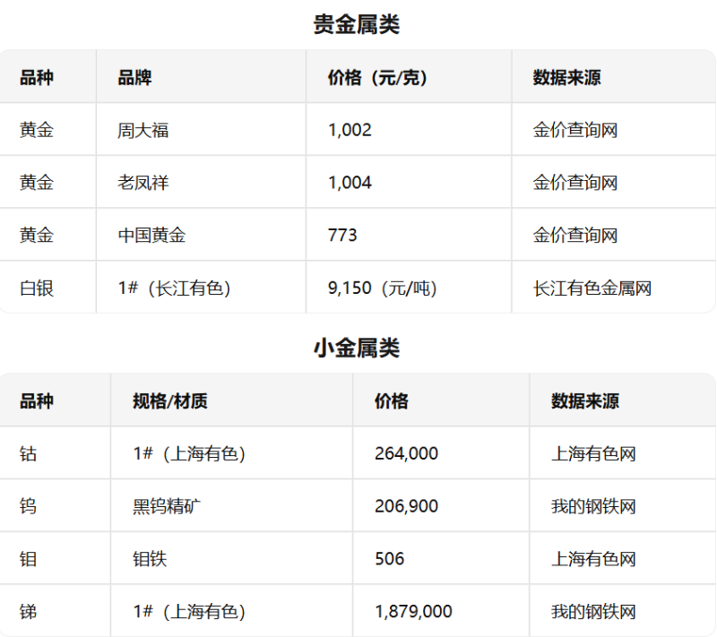The image size is (717, 637).
Task: Click 1#（上海有色）in the 钴 row
Action: point(189,453)
